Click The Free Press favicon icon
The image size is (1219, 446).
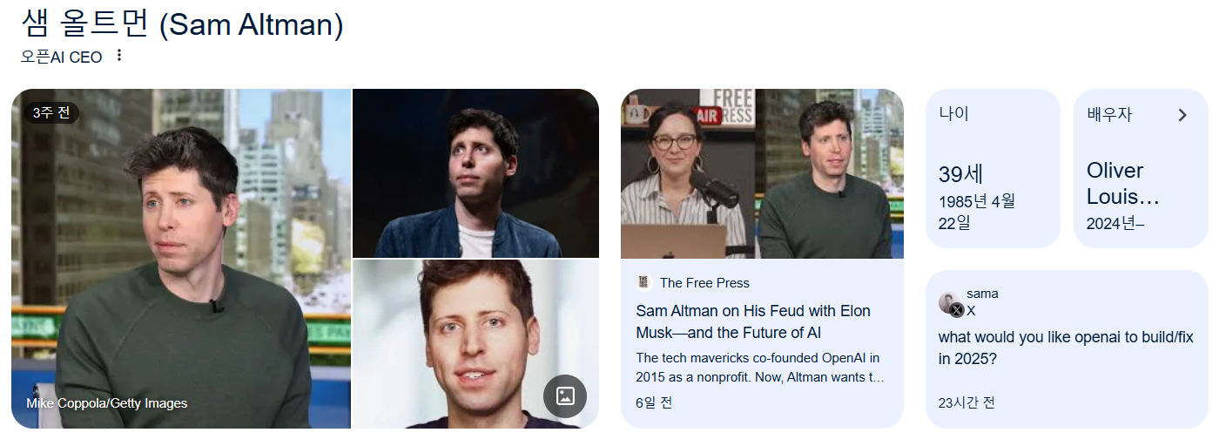(x=644, y=282)
